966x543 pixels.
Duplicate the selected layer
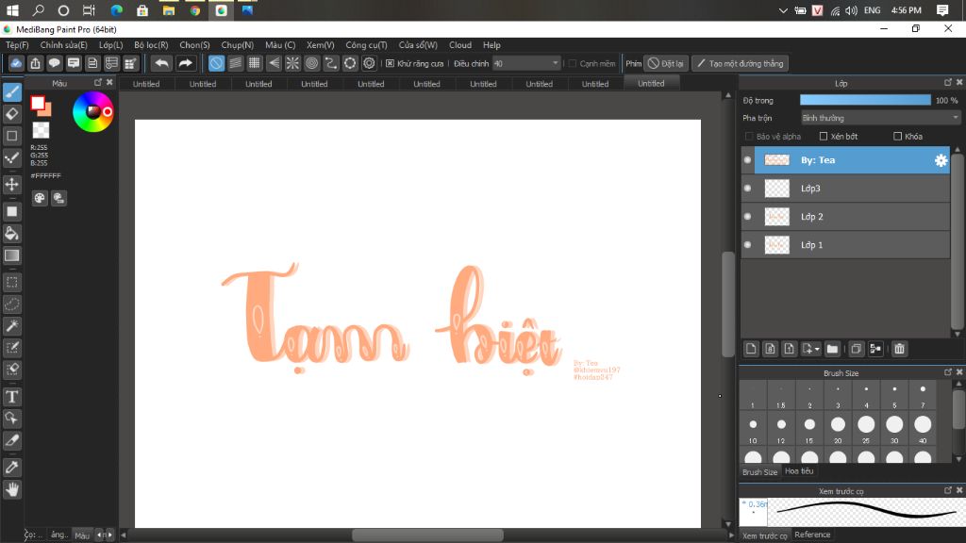(856, 349)
